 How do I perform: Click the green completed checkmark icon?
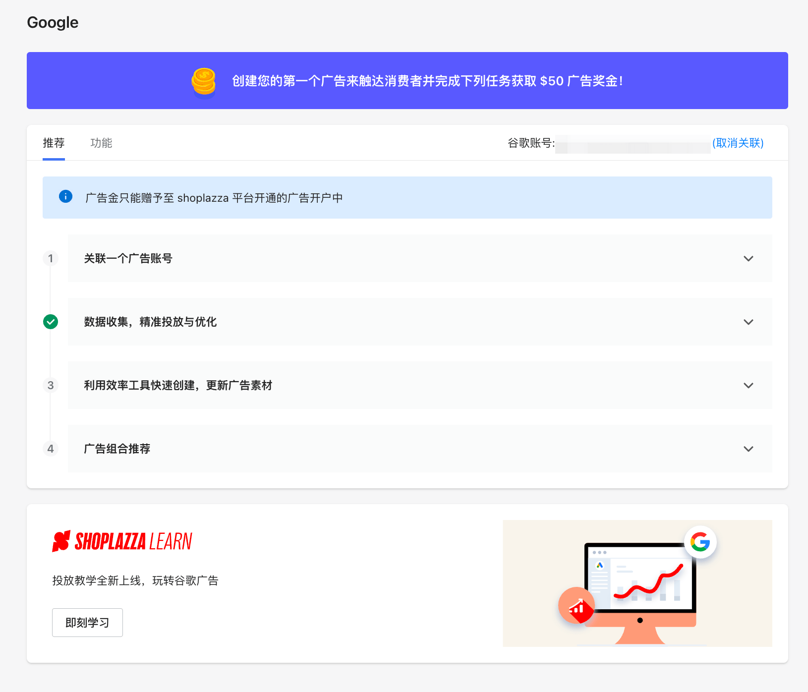point(51,322)
